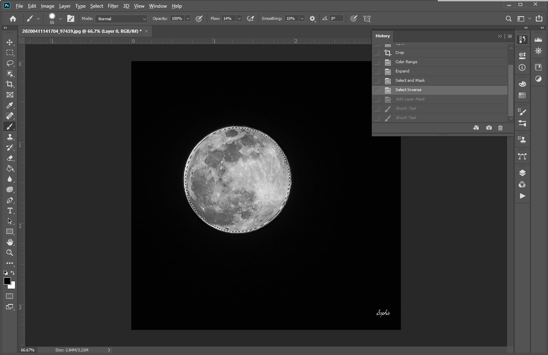Select the Blur tool
The width and height of the screenshot is (548, 355).
pyautogui.click(x=10, y=179)
